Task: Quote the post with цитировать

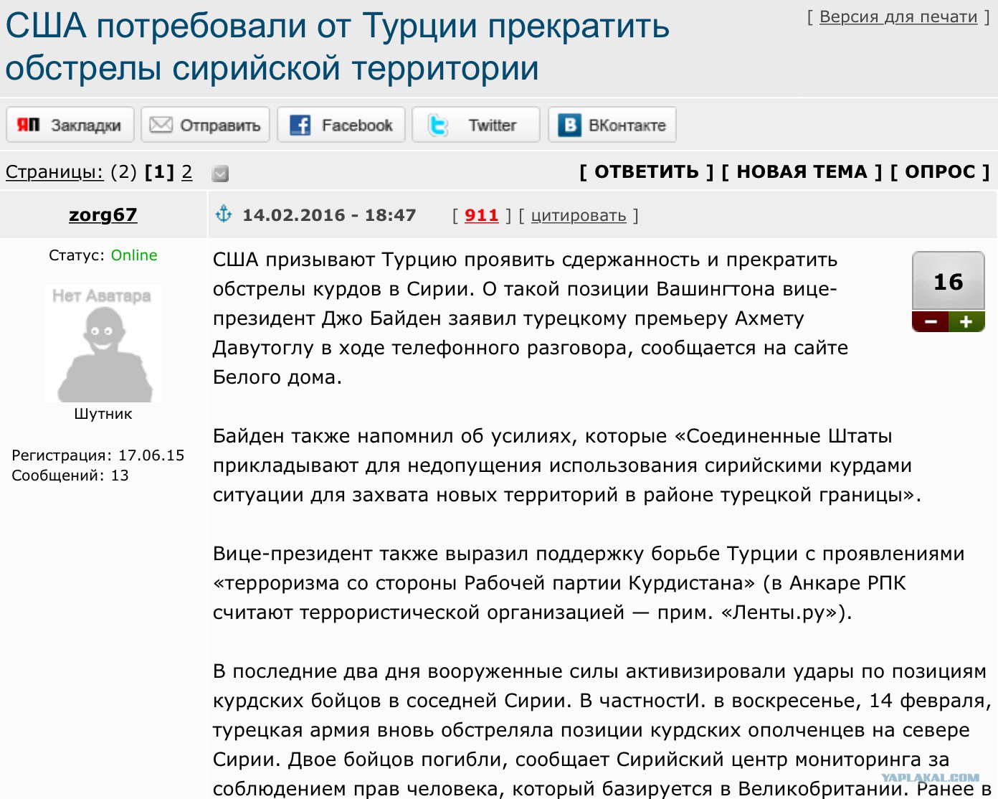Action: tap(579, 215)
